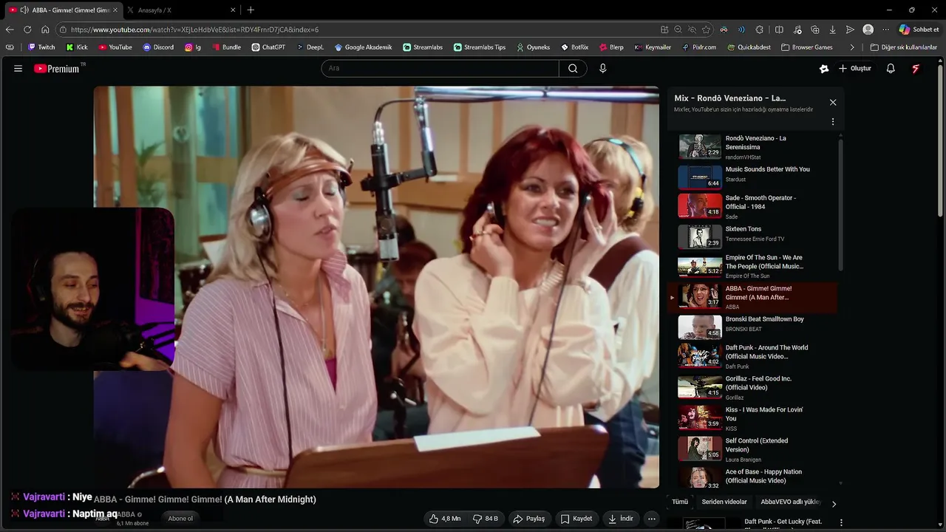This screenshot has width=946, height=532.
Task: Expand the Diğer sık kullanılanlar folder
Action: coord(903,47)
